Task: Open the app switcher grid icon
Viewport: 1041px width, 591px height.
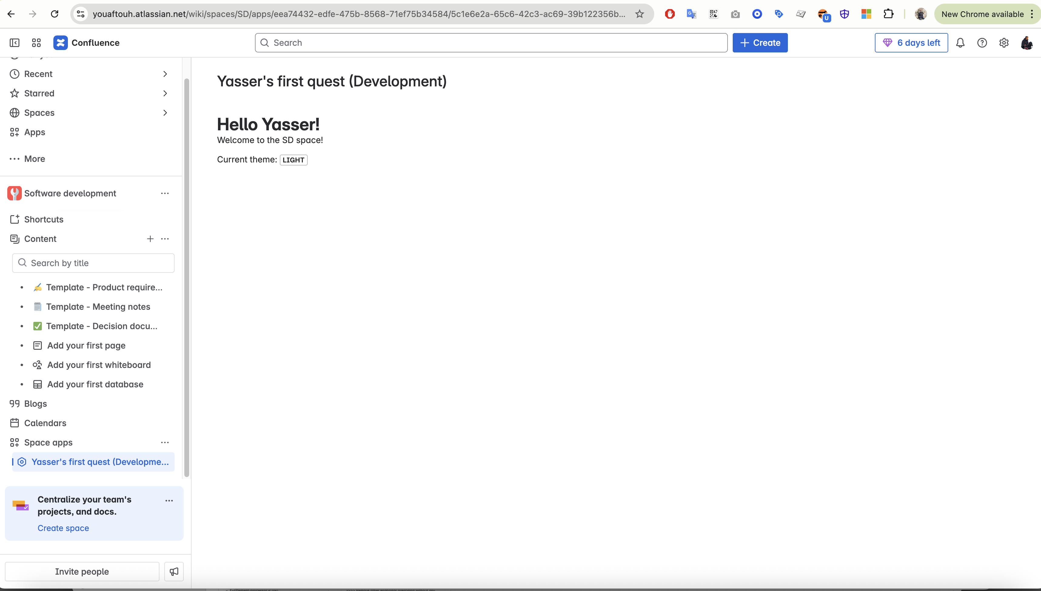Action: 36,43
